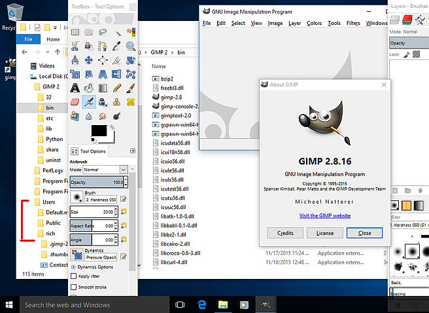This screenshot has height=313, width=429.
Task: Open the Layer menu in GIMP
Action: 294,24
